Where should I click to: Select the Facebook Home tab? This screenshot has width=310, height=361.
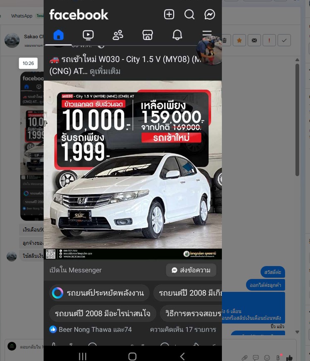[x=58, y=35]
